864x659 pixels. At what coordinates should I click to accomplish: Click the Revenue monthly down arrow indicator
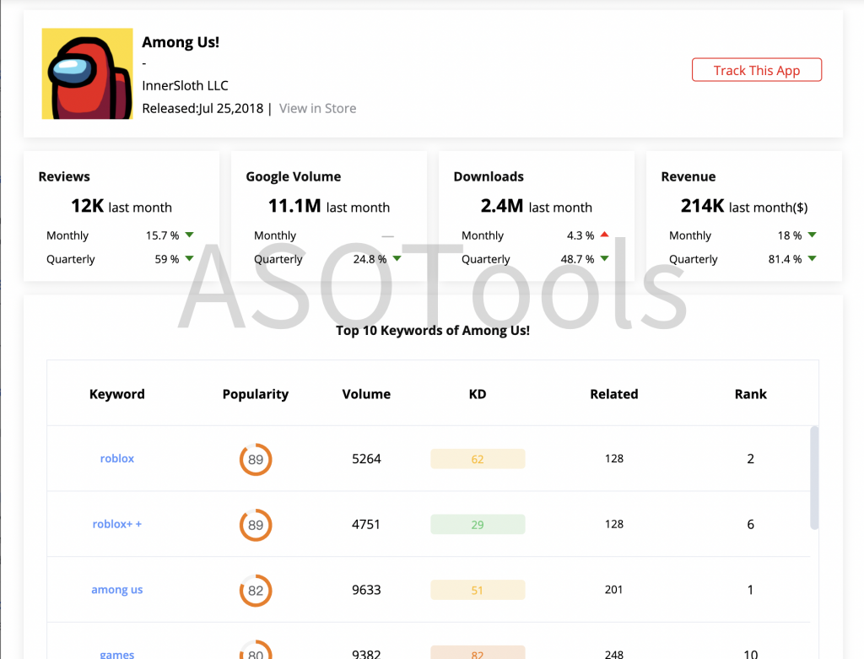[813, 235]
